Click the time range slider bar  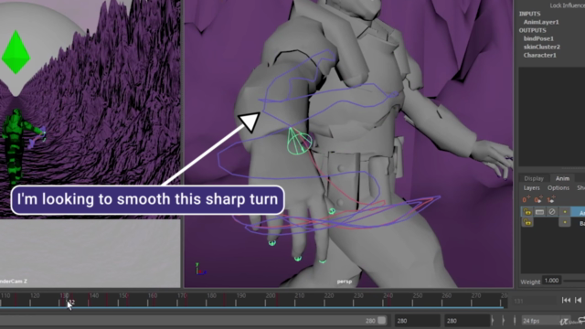pos(194,321)
